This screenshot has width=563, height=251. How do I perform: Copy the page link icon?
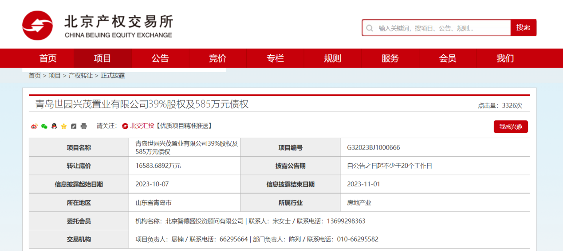74,126
